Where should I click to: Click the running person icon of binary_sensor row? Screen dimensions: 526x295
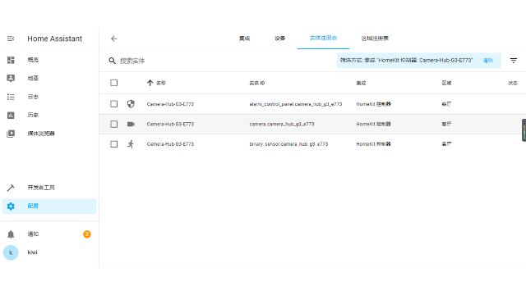click(131, 144)
